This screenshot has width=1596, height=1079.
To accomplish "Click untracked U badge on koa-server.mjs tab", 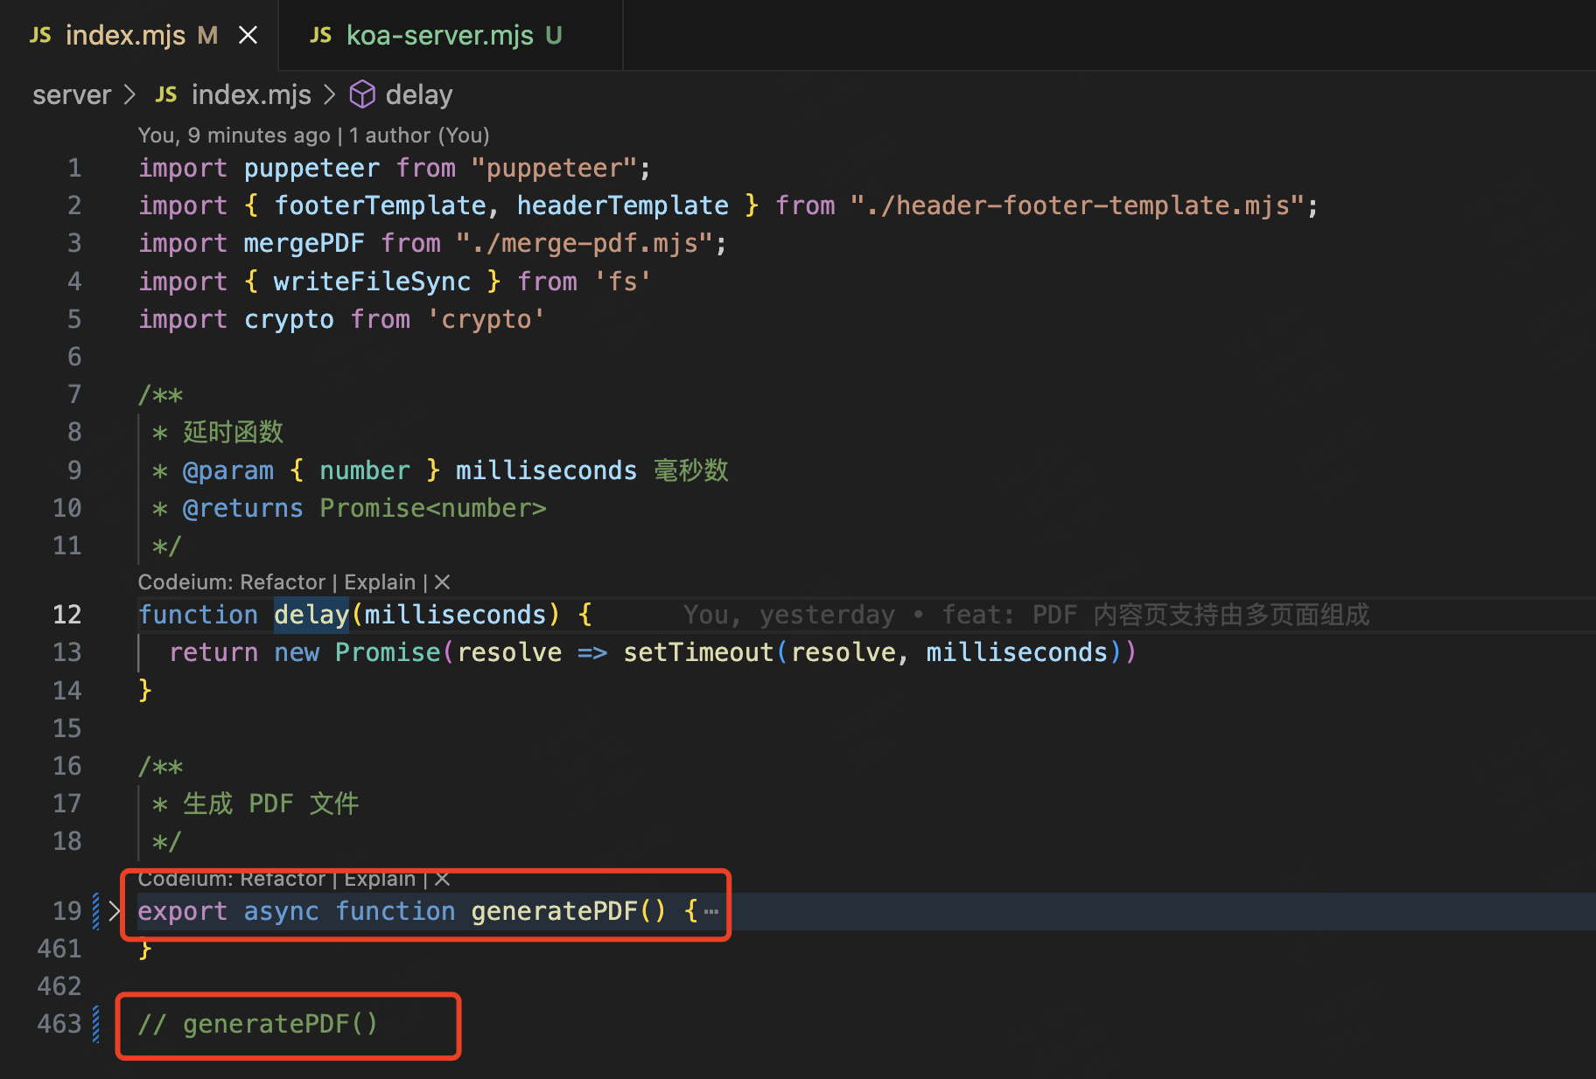I will (x=554, y=35).
